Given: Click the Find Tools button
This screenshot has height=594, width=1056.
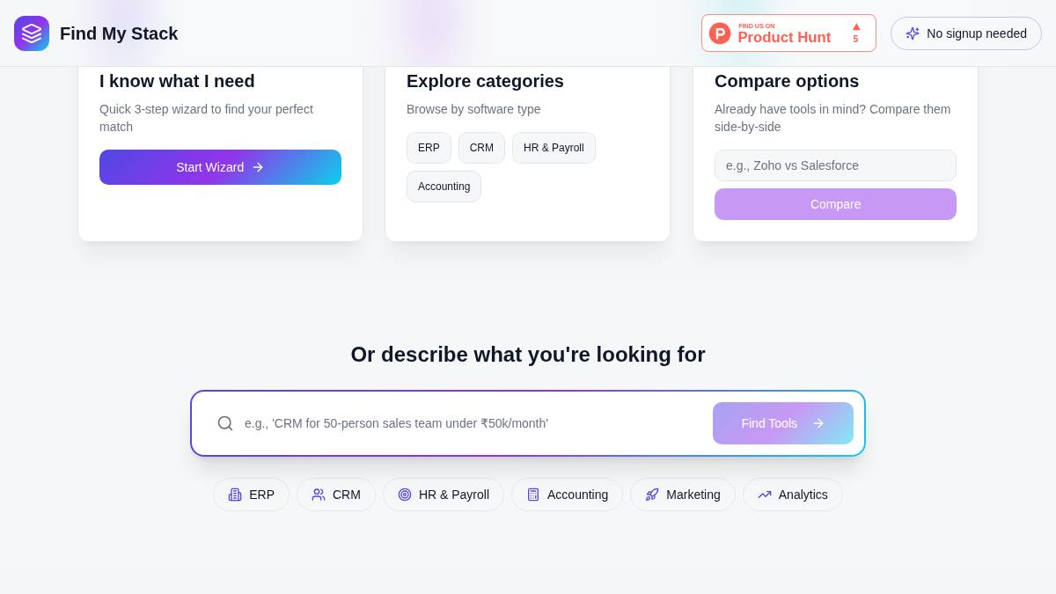Looking at the screenshot, I should click(x=783, y=423).
